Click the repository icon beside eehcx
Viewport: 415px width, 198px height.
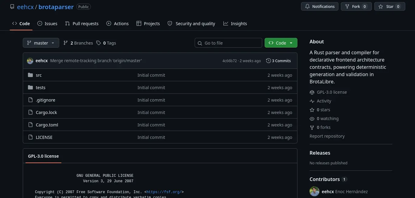point(12,7)
